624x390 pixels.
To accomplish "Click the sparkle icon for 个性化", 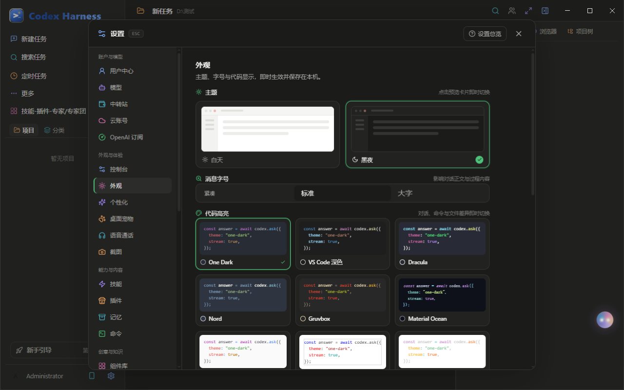I will 102,202.
